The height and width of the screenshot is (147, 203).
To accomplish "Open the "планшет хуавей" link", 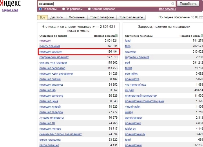I will [50, 107].
